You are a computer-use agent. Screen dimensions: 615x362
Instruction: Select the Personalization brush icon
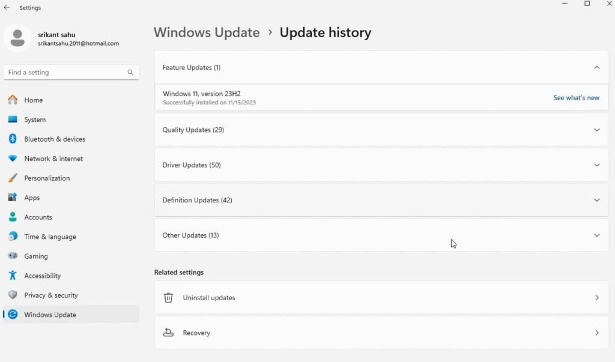pyautogui.click(x=13, y=178)
